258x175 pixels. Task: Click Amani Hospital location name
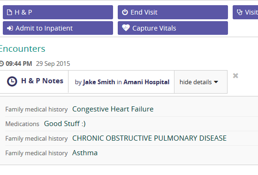click(x=146, y=82)
